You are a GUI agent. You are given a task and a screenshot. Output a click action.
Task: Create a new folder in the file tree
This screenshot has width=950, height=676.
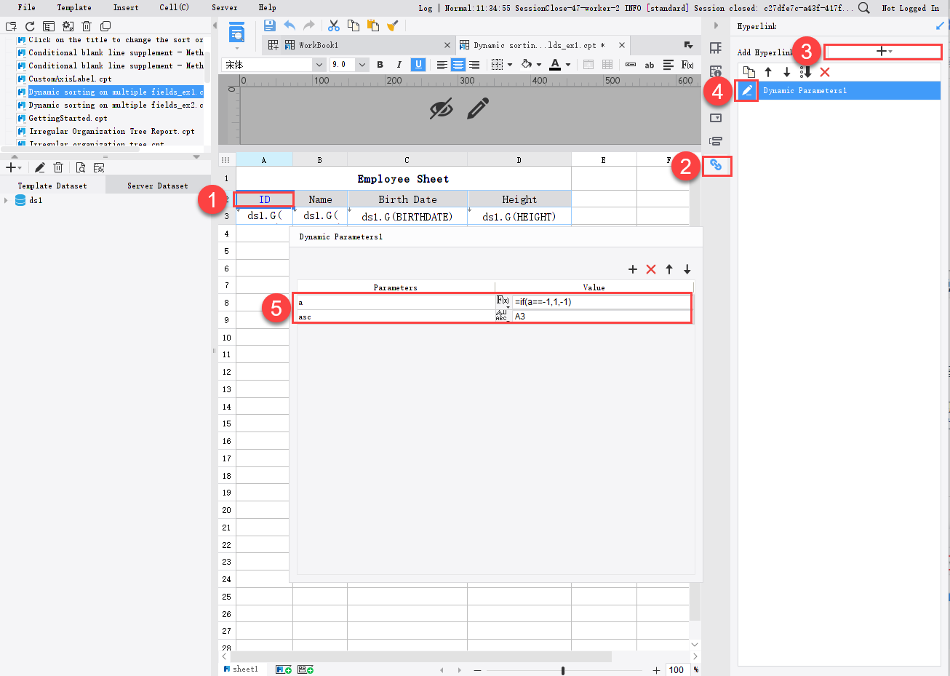pyautogui.click(x=11, y=26)
